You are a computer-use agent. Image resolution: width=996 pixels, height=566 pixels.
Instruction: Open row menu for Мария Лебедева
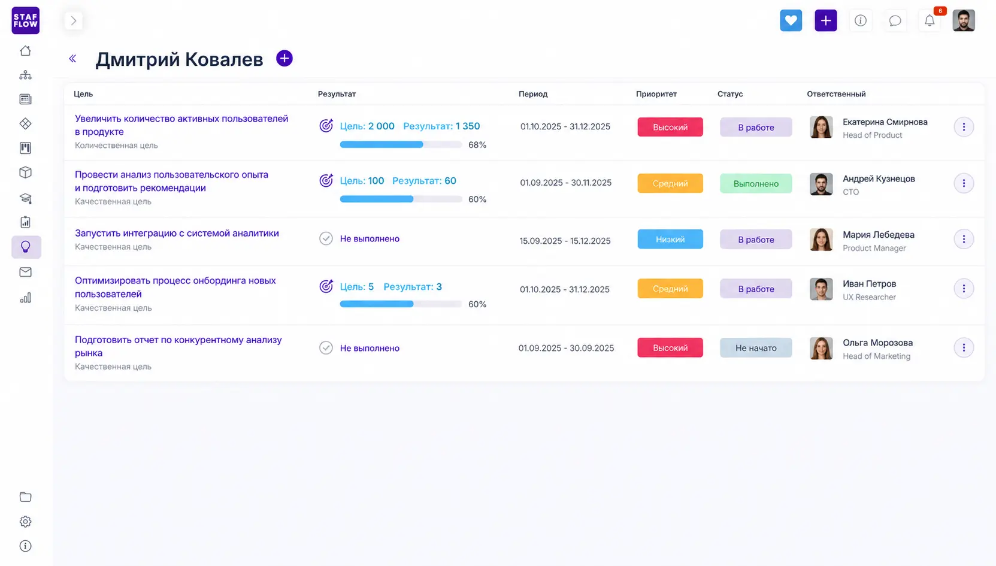(x=964, y=239)
